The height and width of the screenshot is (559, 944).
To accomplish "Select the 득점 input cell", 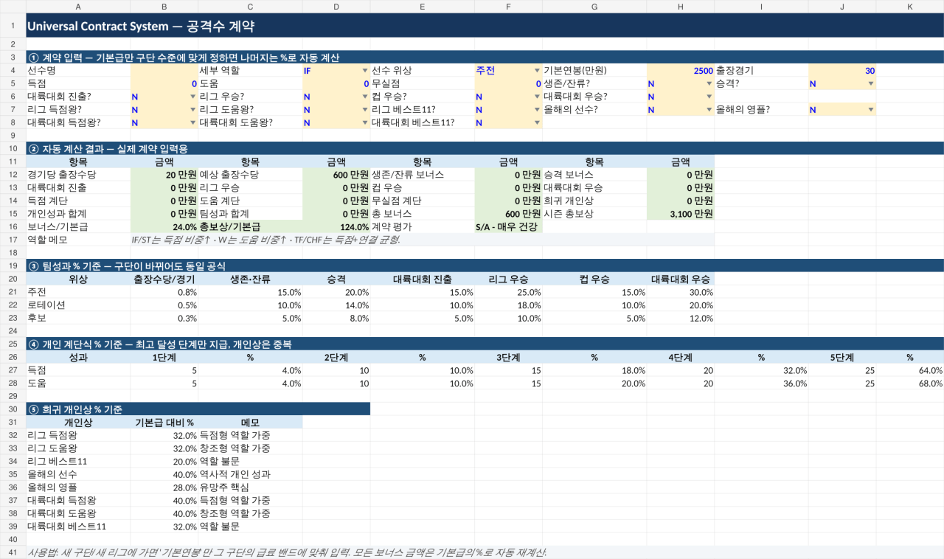I will pyautogui.click(x=164, y=84).
